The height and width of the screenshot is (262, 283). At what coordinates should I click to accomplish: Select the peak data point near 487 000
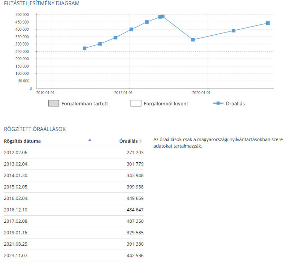pos(163,16)
